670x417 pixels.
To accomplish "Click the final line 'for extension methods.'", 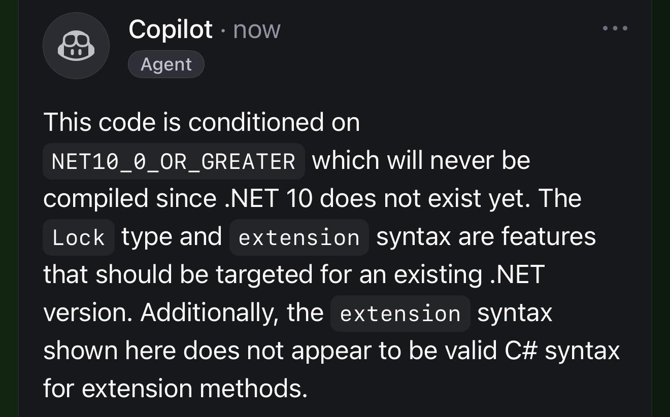I will click(176, 389).
